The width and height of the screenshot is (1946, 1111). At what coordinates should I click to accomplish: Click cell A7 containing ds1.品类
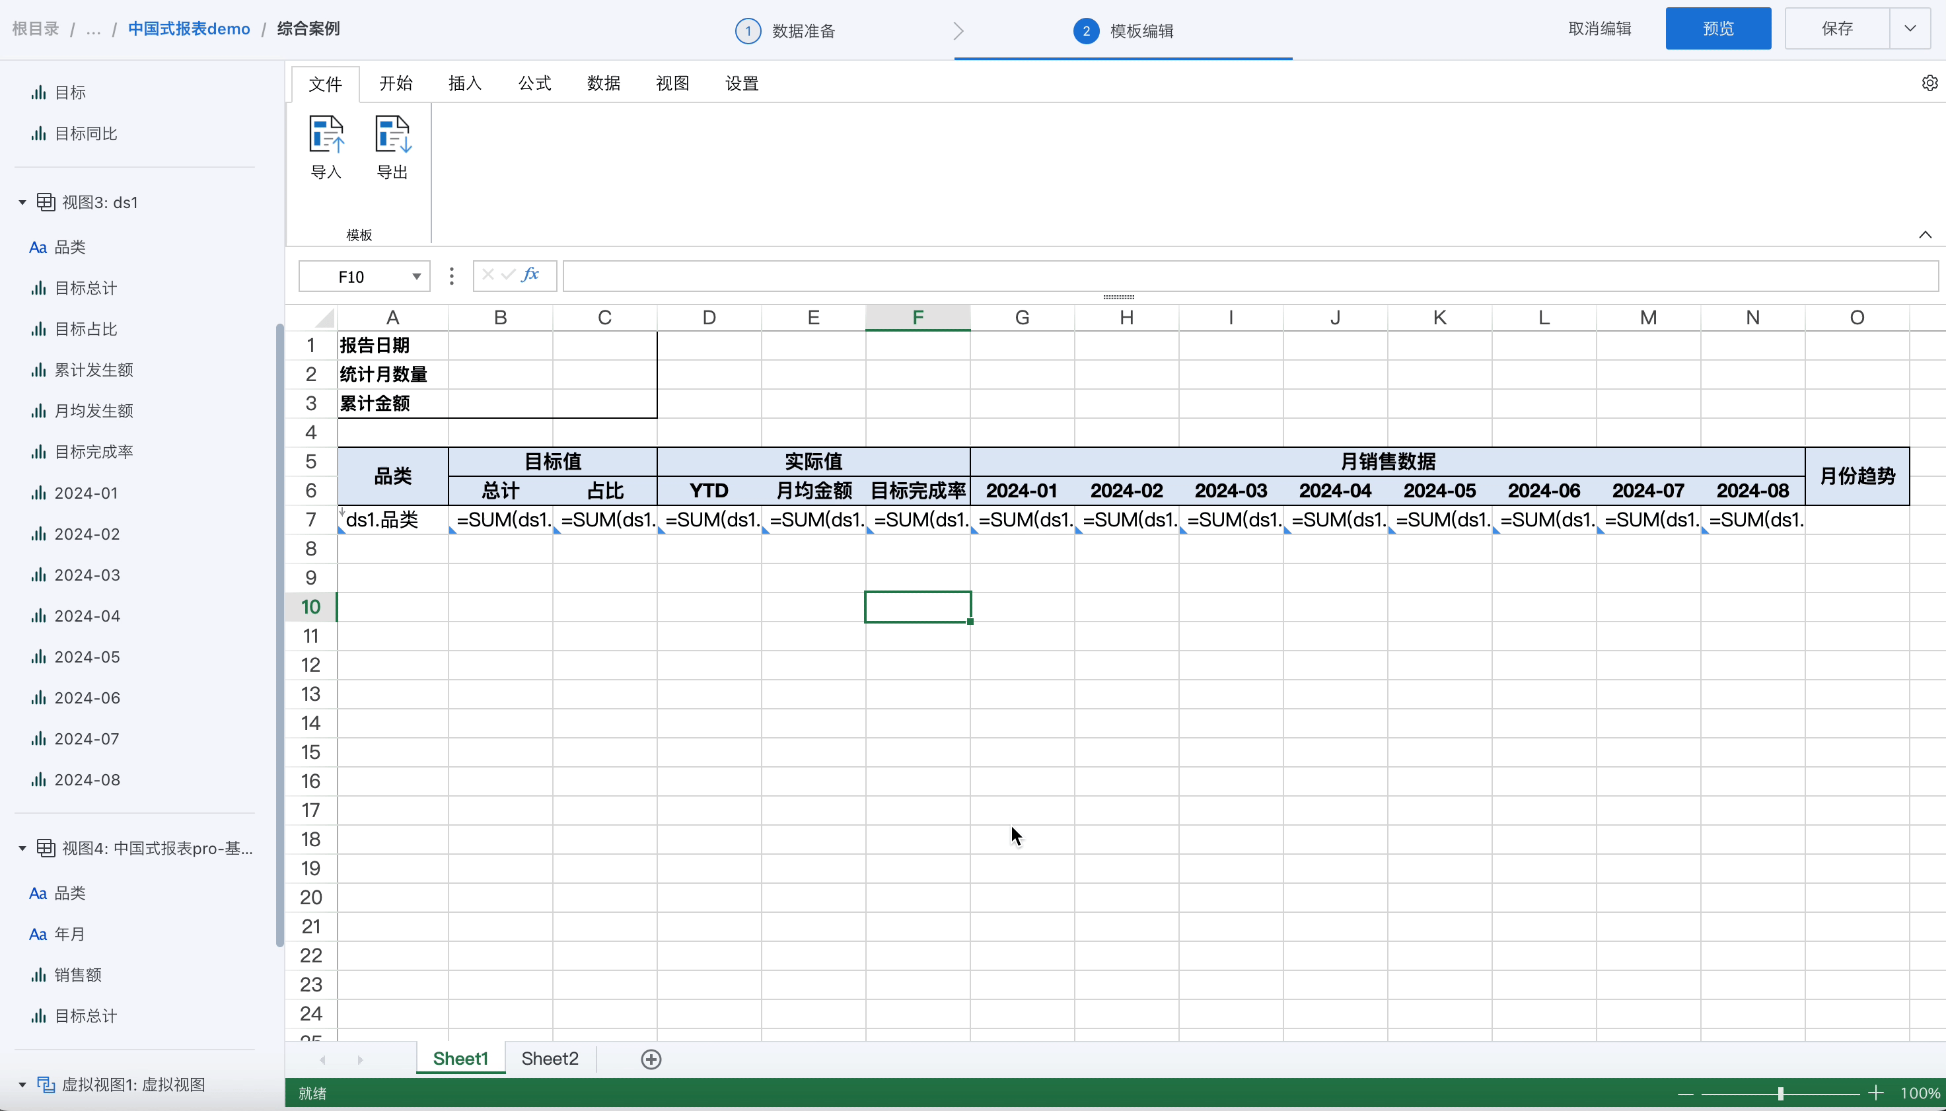tap(393, 520)
